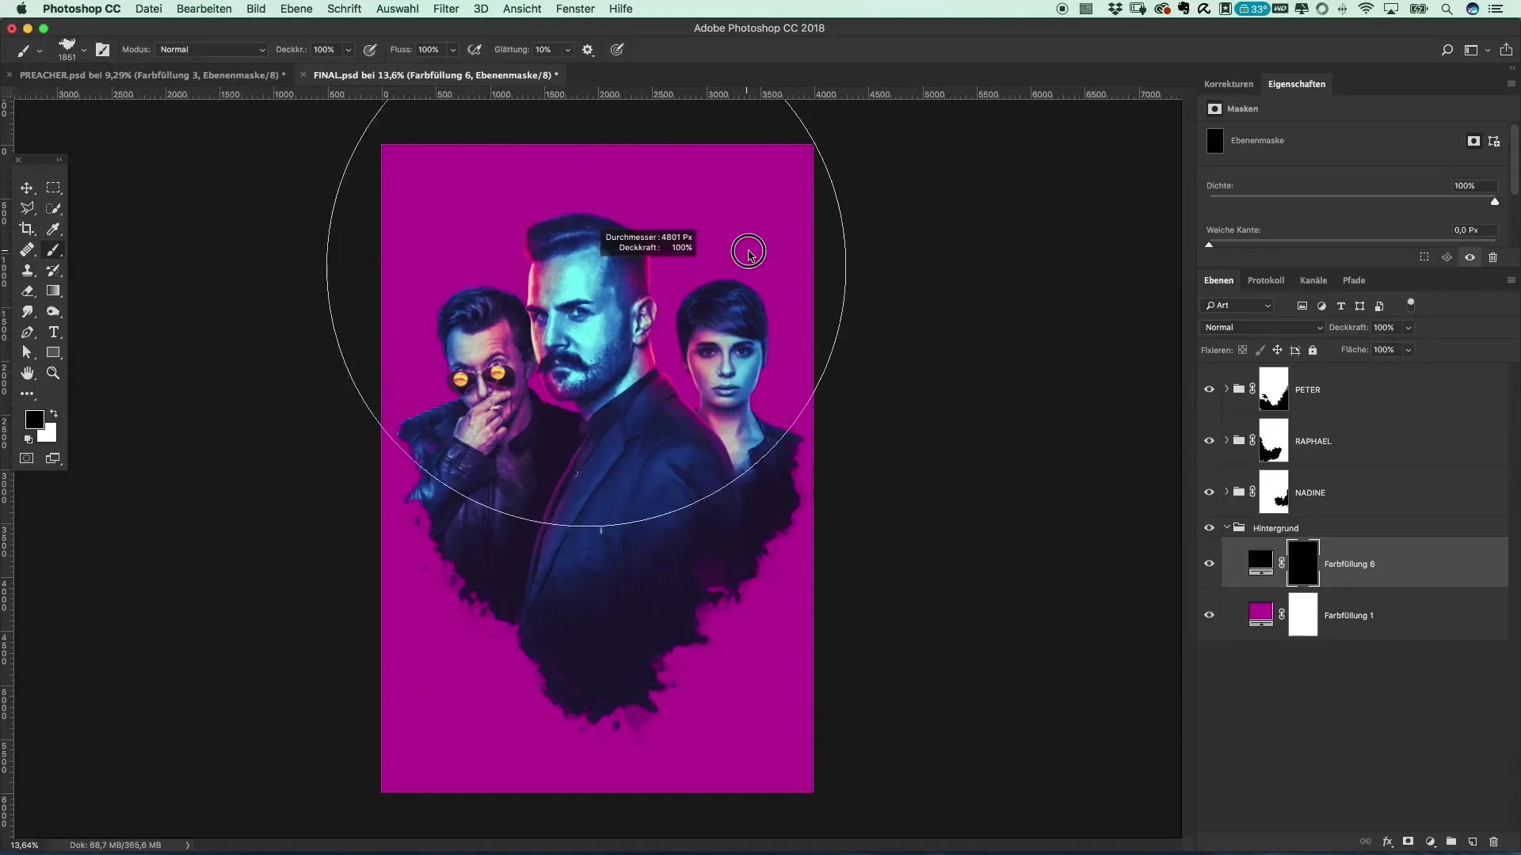Open layer Fläche dropdown arrow
This screenshot has height=855, width=1521.
click(x=1408, y=350)
